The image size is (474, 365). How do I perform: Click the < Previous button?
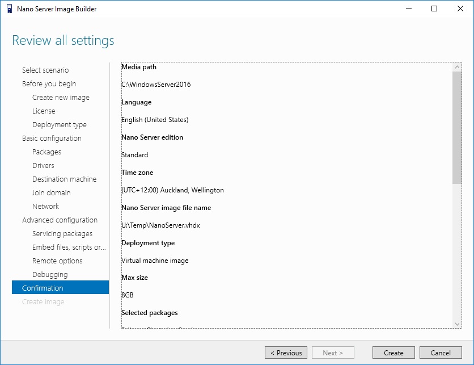coord(286,353)
